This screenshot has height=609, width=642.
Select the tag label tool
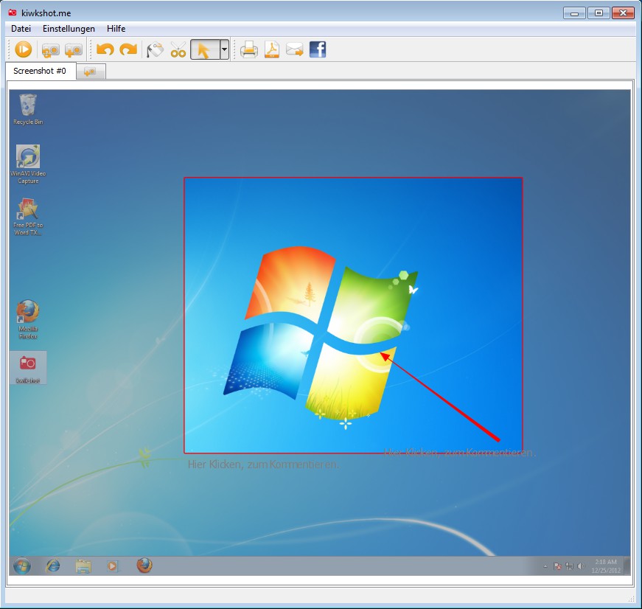156,49
